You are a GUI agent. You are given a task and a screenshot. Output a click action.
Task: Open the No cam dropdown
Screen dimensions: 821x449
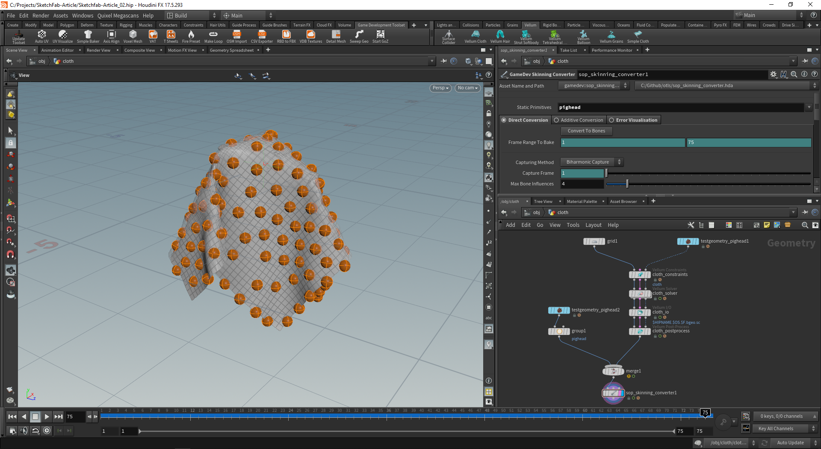[467, 88]
